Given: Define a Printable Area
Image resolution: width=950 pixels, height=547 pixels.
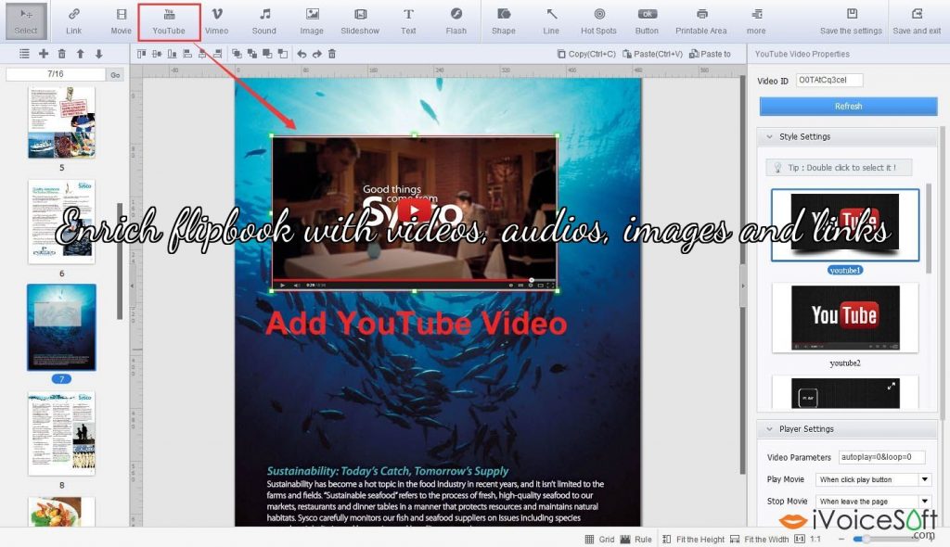Looking at the screenshot, I should (701, 21).
